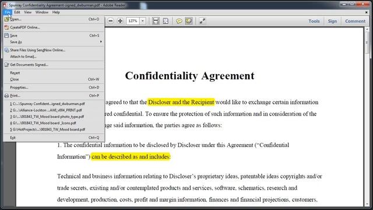Click the fit one full page icon
The width and height of the screenshot is (373, 210).
(x=166, y=21)
